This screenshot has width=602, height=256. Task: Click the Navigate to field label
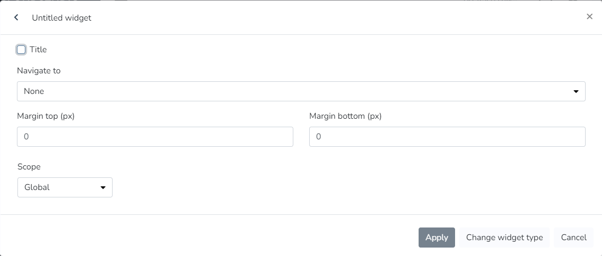tap(39, 71)
